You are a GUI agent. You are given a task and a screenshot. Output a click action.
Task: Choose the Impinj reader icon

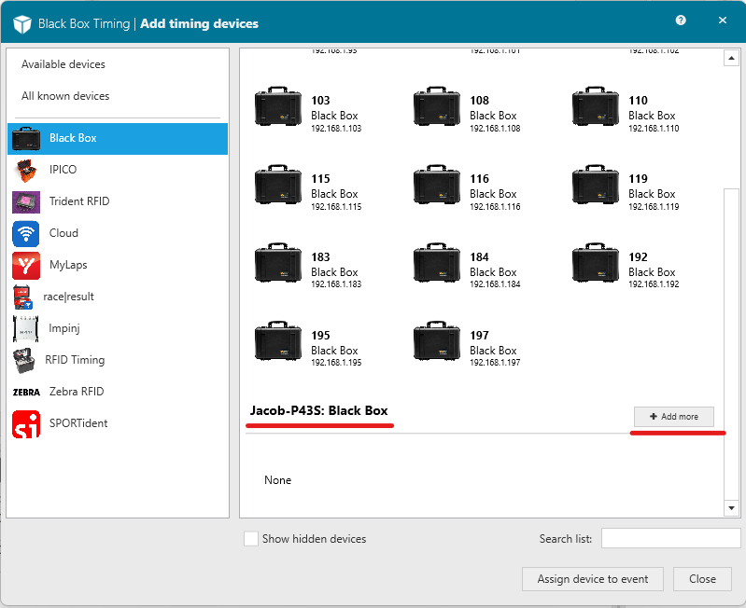[26, 328]
